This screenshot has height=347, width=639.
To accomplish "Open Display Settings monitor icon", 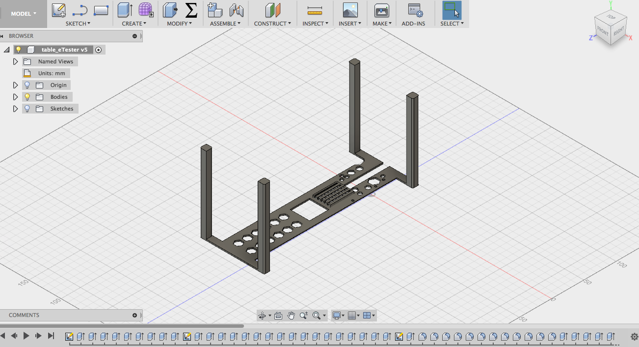I will coord(337,316).
